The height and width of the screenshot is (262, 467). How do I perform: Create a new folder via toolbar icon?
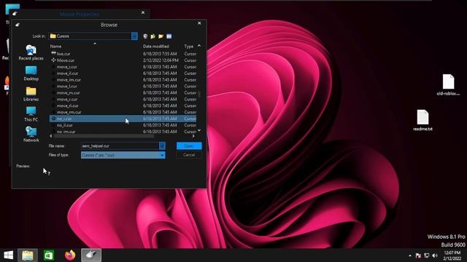pos(161,36)
